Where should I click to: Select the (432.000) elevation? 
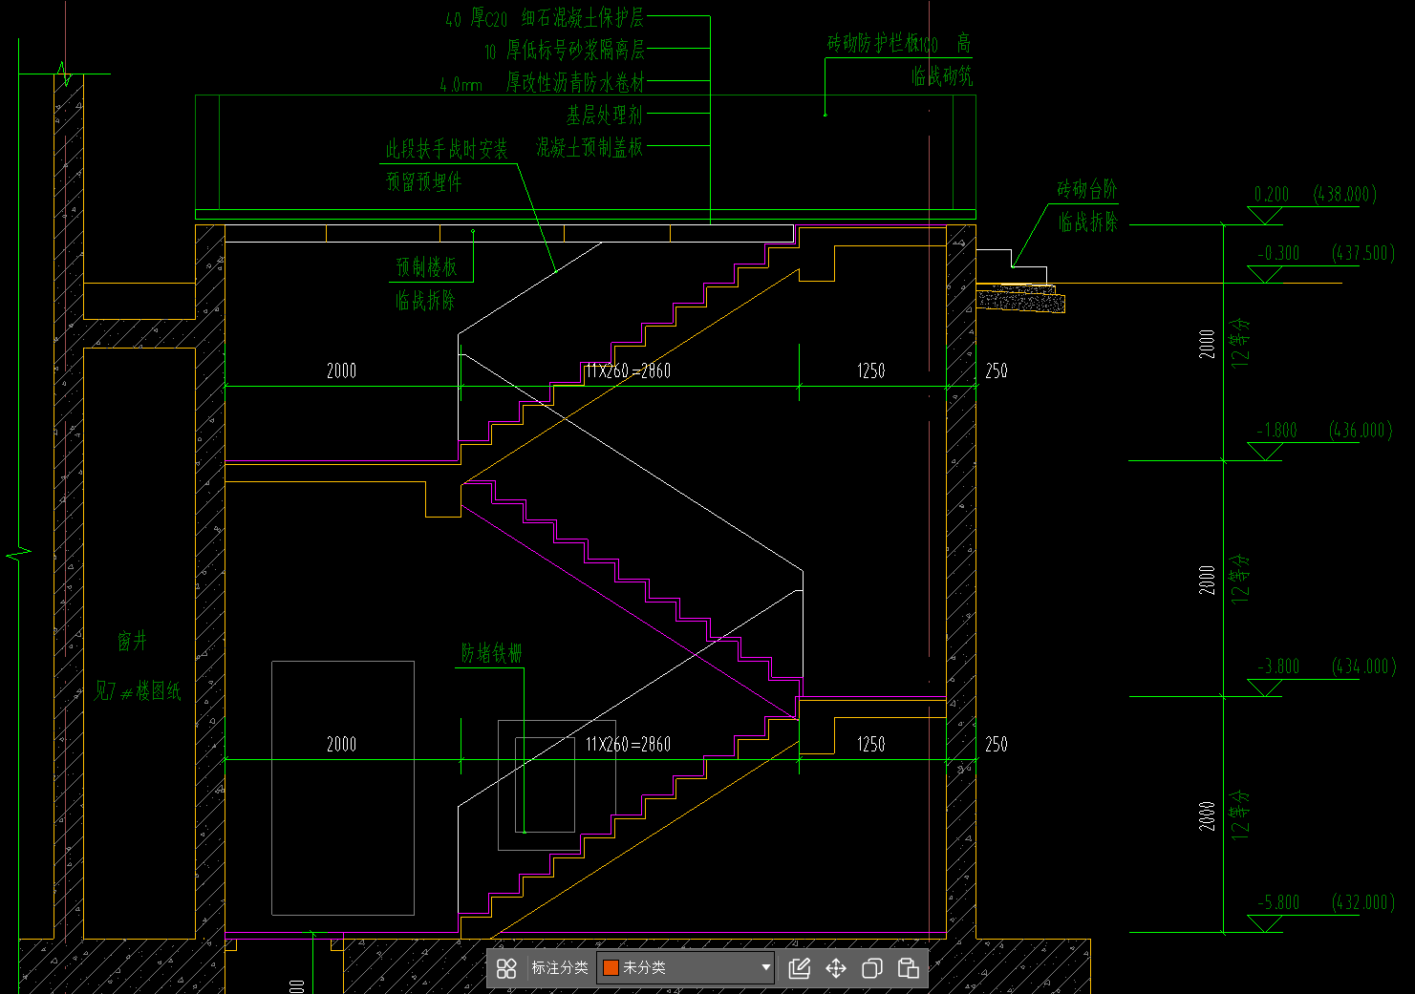(x=1363, y=902)
